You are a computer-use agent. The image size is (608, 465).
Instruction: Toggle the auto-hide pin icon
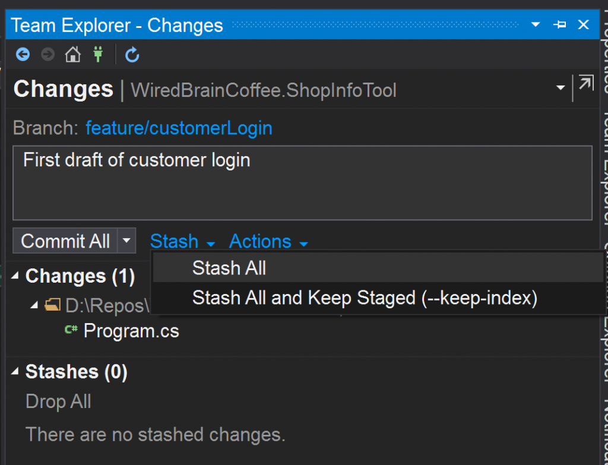point(559,25)
